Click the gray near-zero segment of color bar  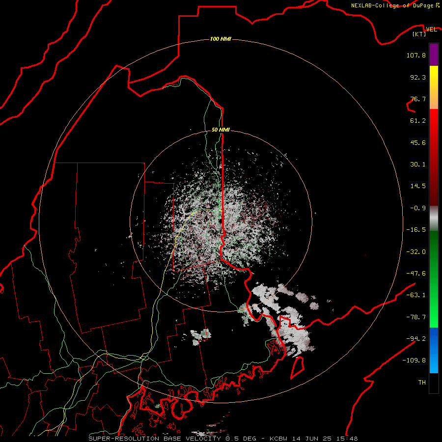coord(434,219)
